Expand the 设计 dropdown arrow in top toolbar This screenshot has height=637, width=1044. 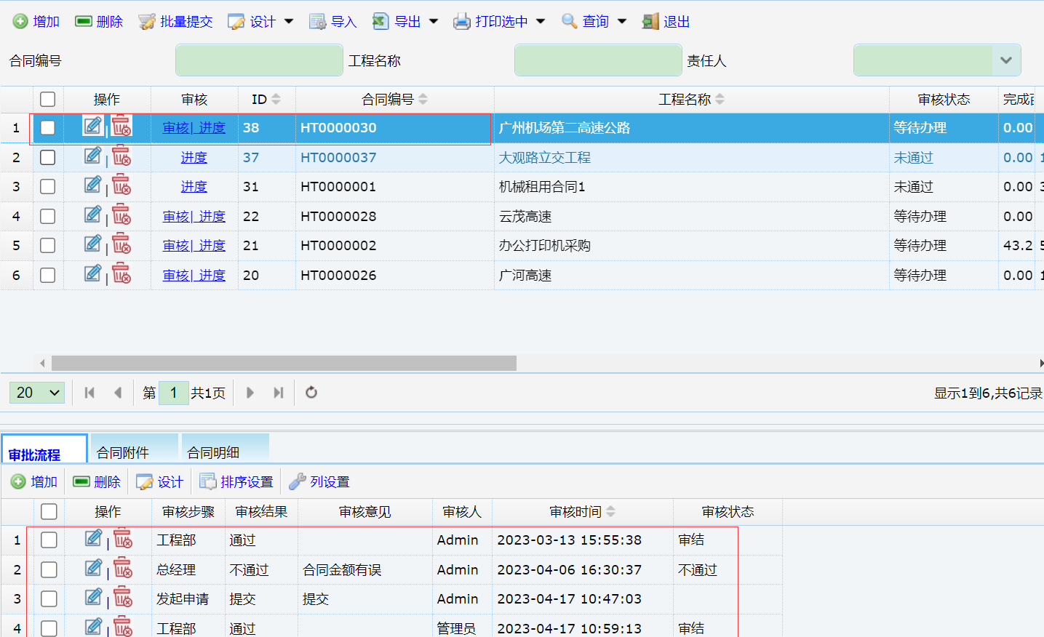[x=289, y=22]
